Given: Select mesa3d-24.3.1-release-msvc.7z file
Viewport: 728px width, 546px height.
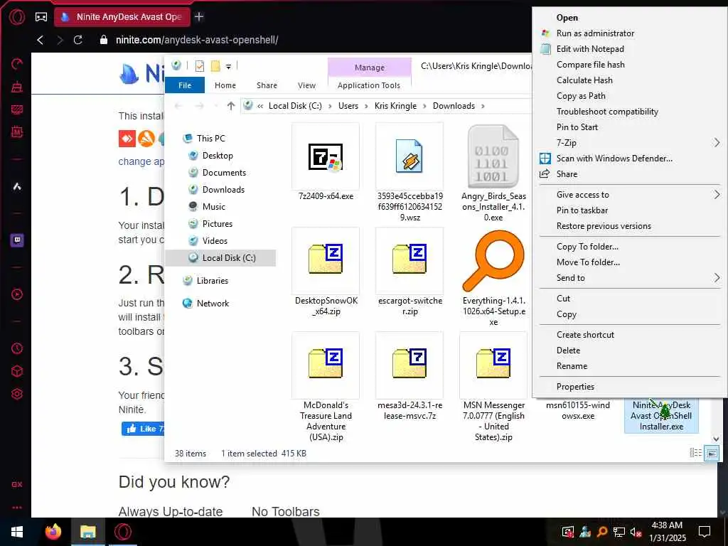Looking at the screenshot, I should pos(409,365).
